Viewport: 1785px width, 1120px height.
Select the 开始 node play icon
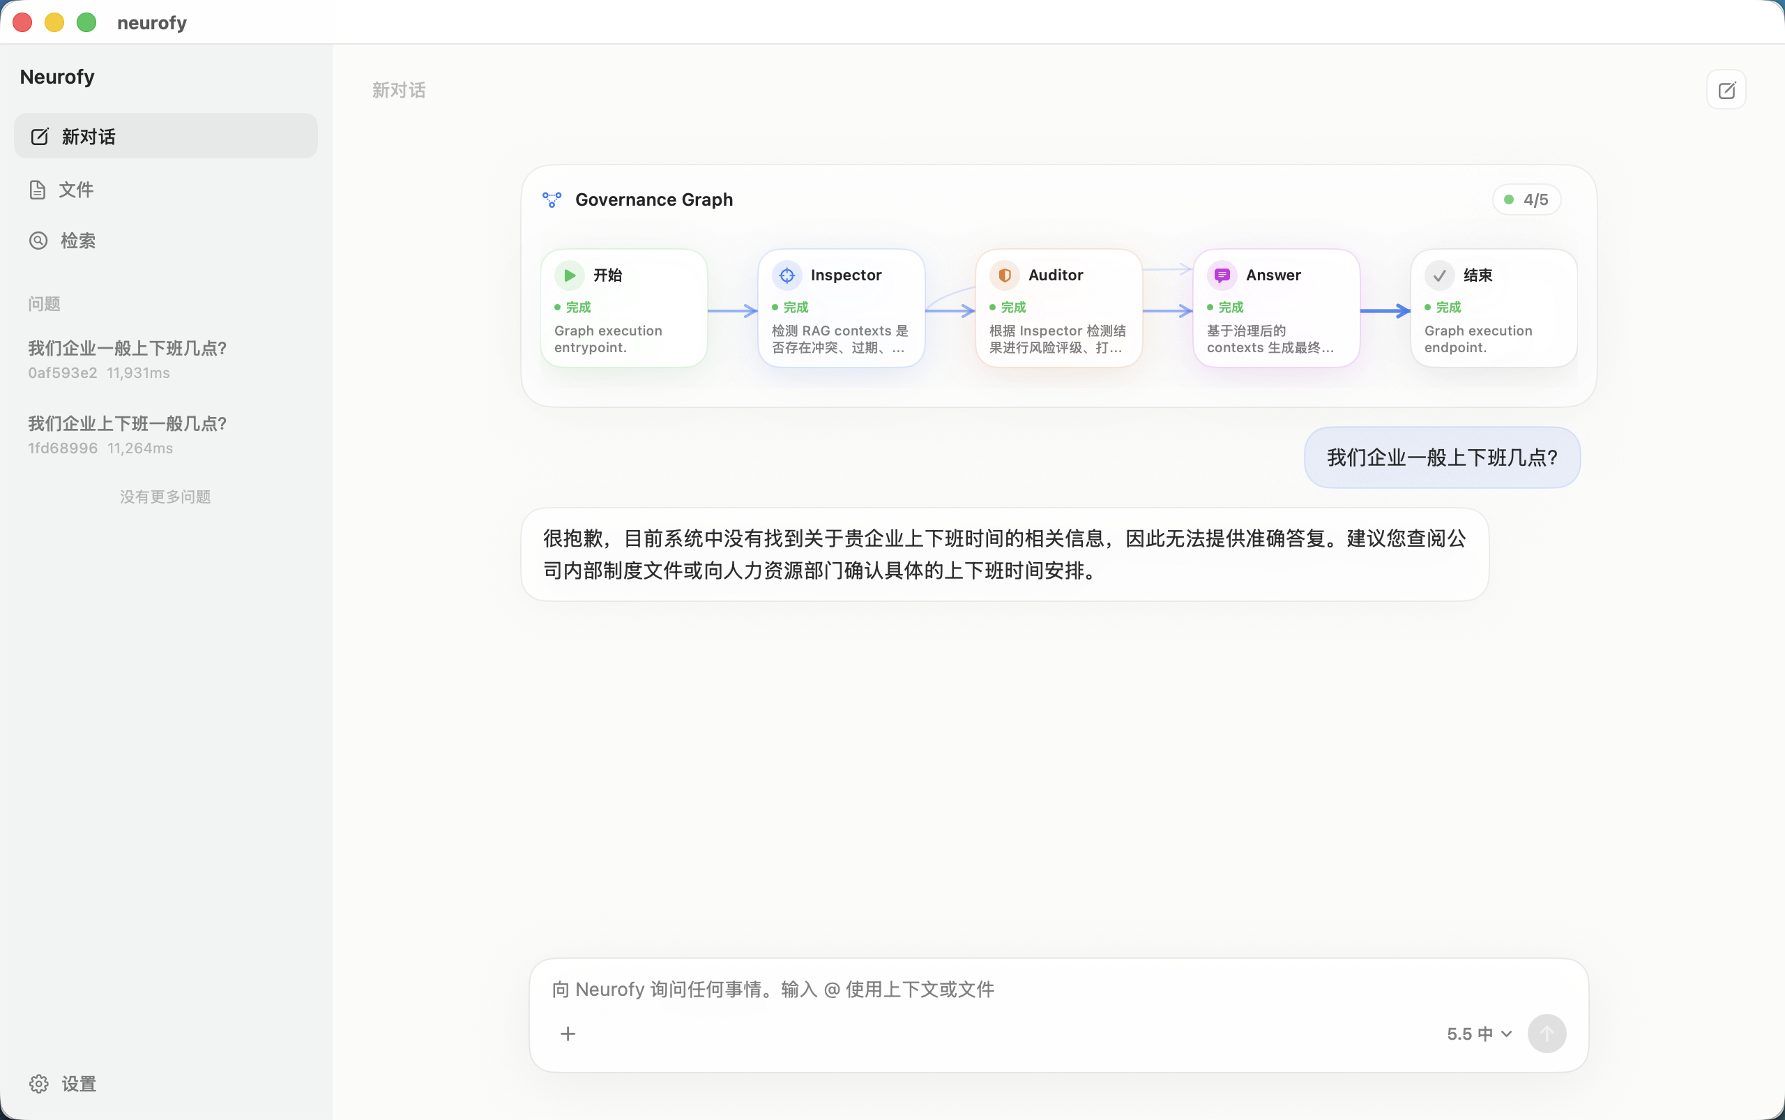coord(570,275)
